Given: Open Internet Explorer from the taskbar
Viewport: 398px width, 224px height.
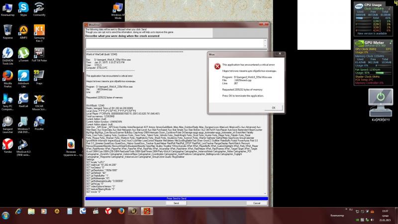Looking at the screenshot, I should tap(18, 211).
